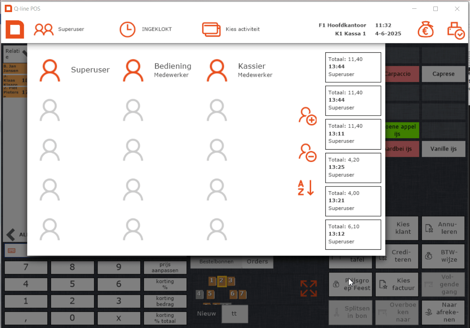Screen dimensions: 470x328
Task: Select table 3 on floor map
Action: click(230, 281)
